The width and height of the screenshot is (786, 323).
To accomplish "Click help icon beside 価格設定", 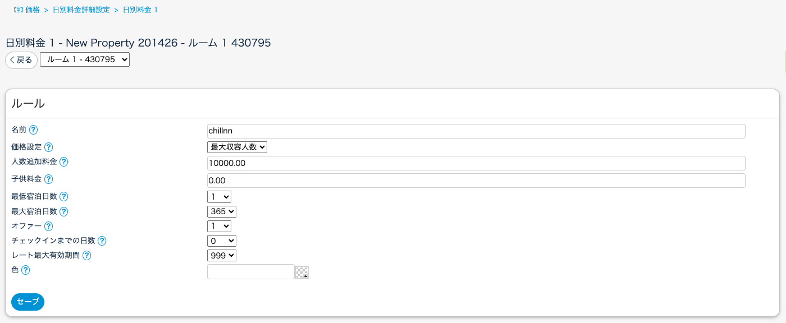I will 48,147.
